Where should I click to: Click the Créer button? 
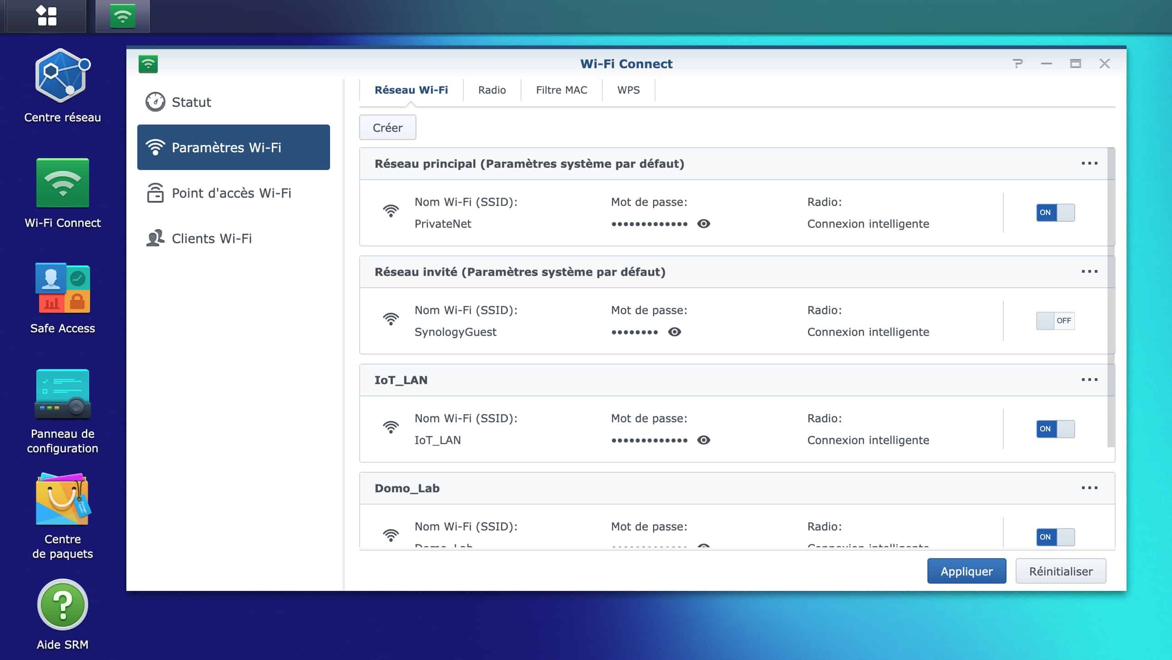[x=388, y=127]
